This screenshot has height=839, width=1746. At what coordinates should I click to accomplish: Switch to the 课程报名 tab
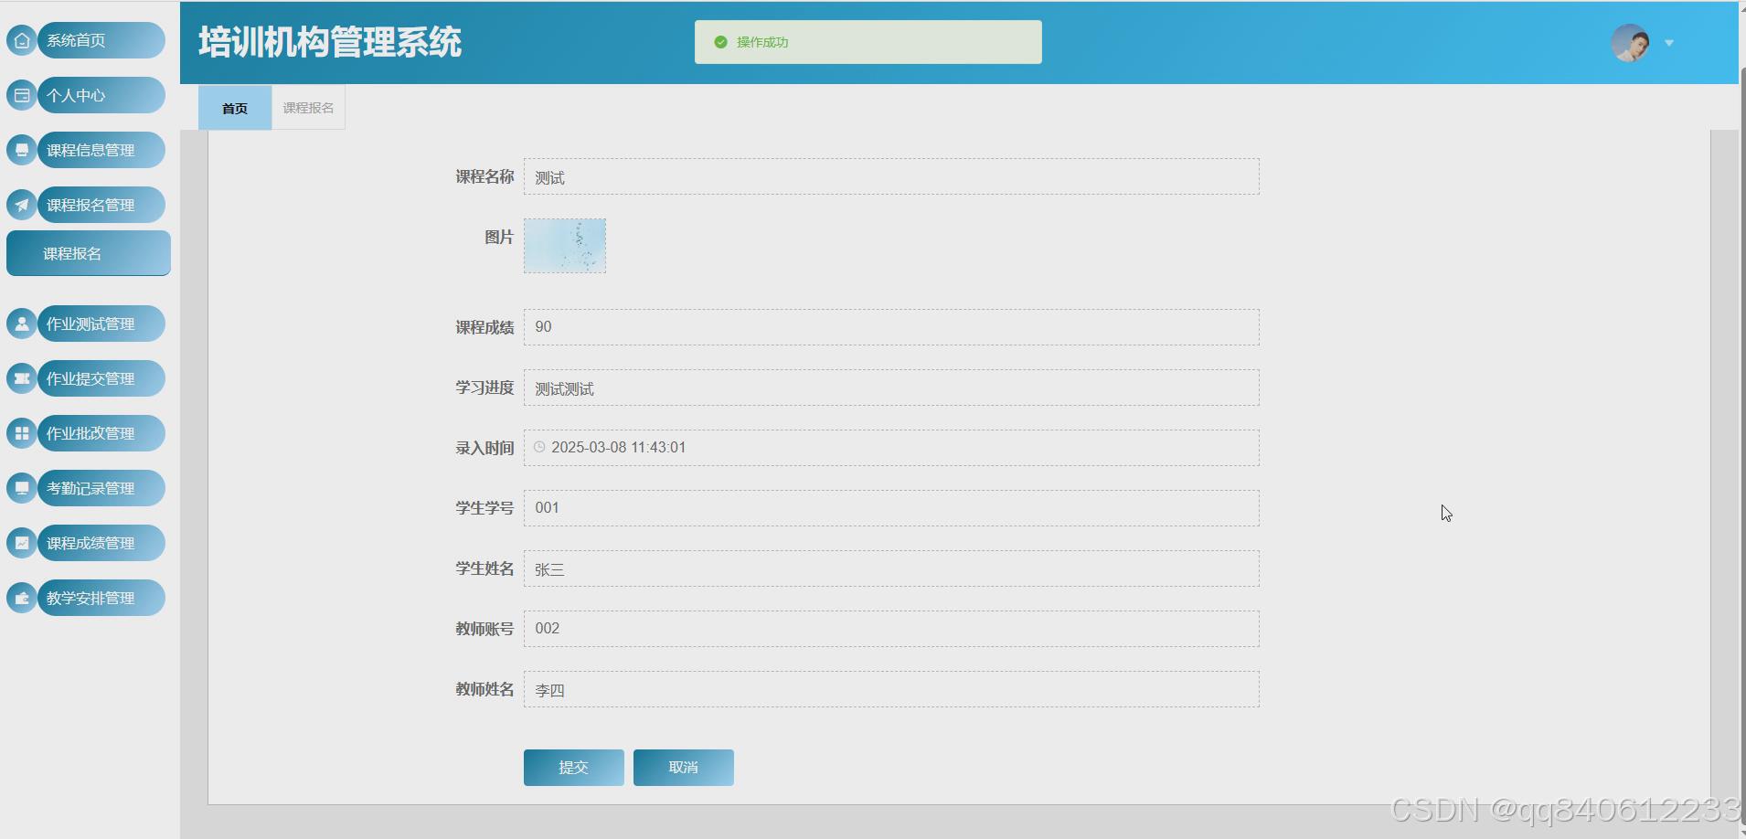pos(308,108)
